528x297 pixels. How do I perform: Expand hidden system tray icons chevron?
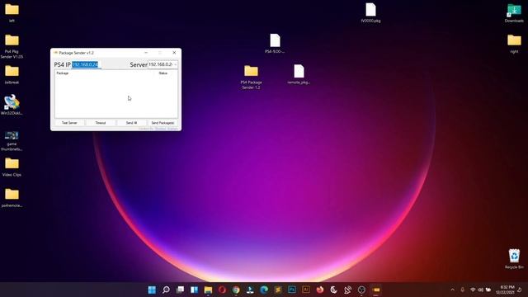453,290
